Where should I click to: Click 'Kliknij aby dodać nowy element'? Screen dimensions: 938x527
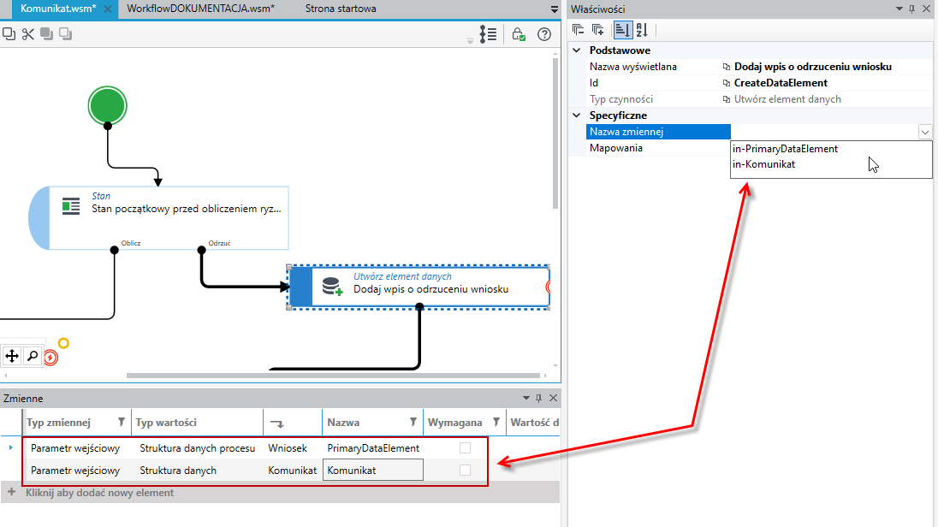point(99,493)
